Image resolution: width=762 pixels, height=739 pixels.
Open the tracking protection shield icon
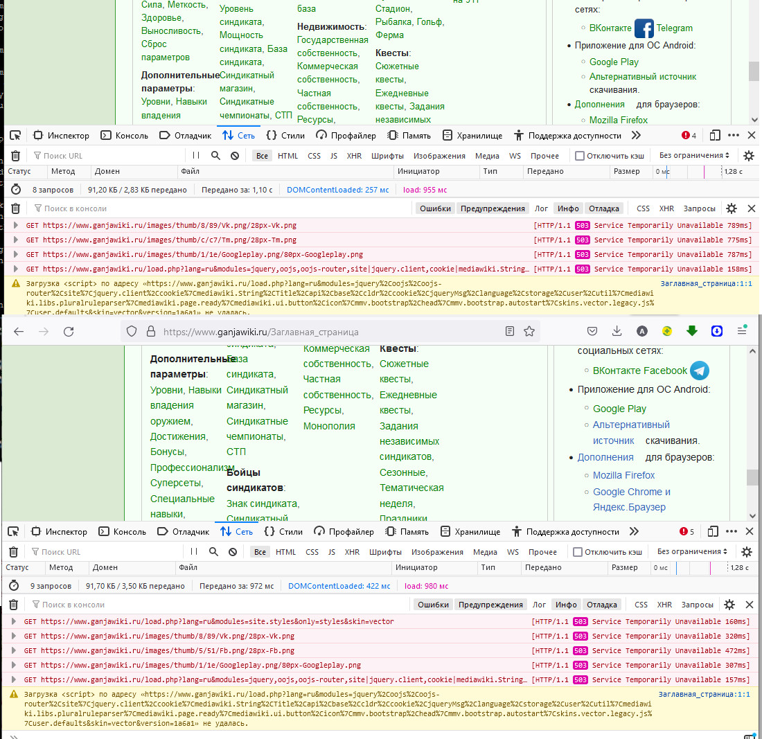(132, 331)
